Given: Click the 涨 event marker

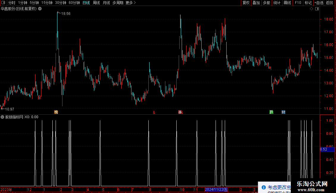Looking at the screenshot, I should (x=180, y=112).
